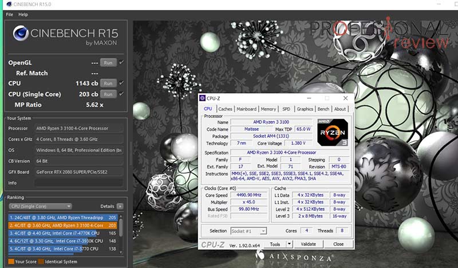Click the Name field AMD Ryzen 3 3100

tap(271, 122)
